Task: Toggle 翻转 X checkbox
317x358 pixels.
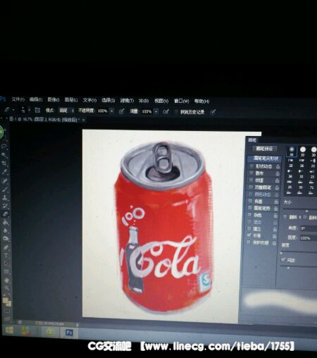Action: coord(285,217)
